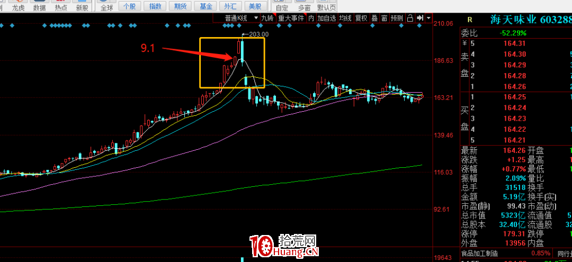Select the 个股 market button
Viewport: 572px width, 262px height.
(x=129, y=6)
